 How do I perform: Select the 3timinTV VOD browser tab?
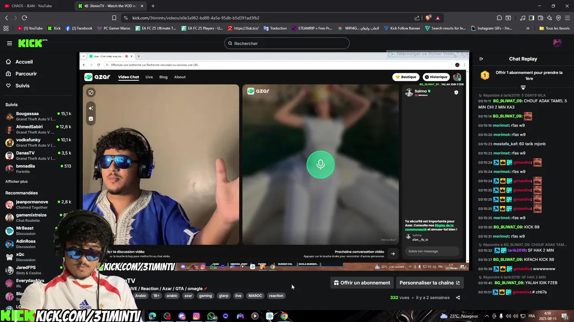coord(110,6)
